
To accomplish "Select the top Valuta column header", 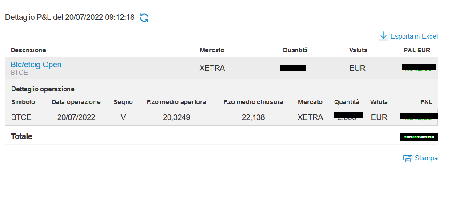I will (x=358, y=50).
